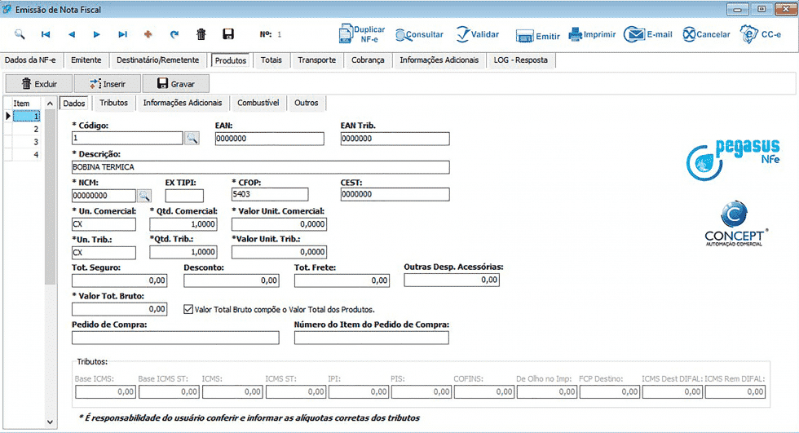The width and height of the screenshot is (799, 433).
Task: Click the Duplicar NF-e icon
Action: 346,34
